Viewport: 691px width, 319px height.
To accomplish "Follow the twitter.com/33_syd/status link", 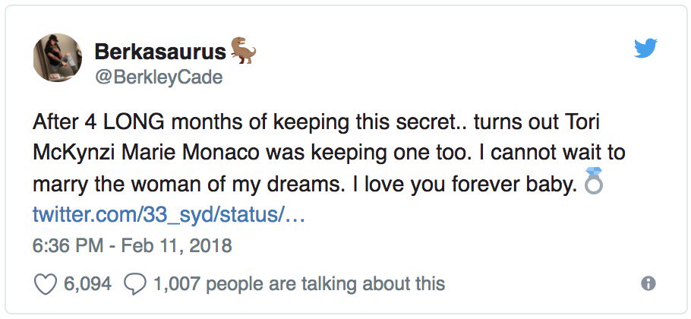I will tap(169, 215).
